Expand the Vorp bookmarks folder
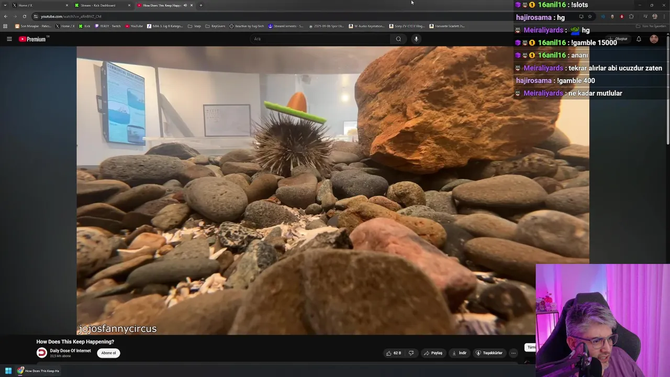 pyautogui.click(x=194, y=26)
